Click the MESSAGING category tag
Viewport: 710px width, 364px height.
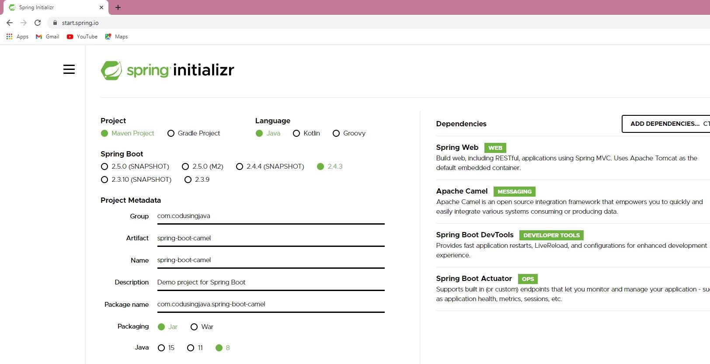pos(515,192)
